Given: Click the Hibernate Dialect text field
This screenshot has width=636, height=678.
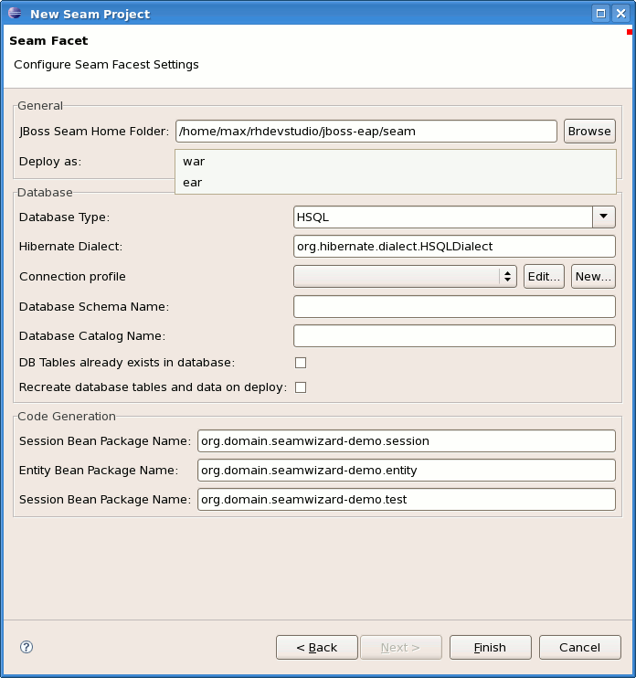Looking at the screenshot, I should pyautogui.click(x=454, y=246).
